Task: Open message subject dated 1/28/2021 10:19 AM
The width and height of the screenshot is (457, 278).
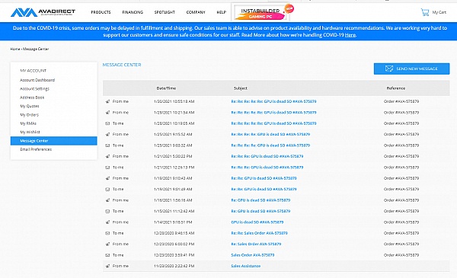Action: (273, 123)
